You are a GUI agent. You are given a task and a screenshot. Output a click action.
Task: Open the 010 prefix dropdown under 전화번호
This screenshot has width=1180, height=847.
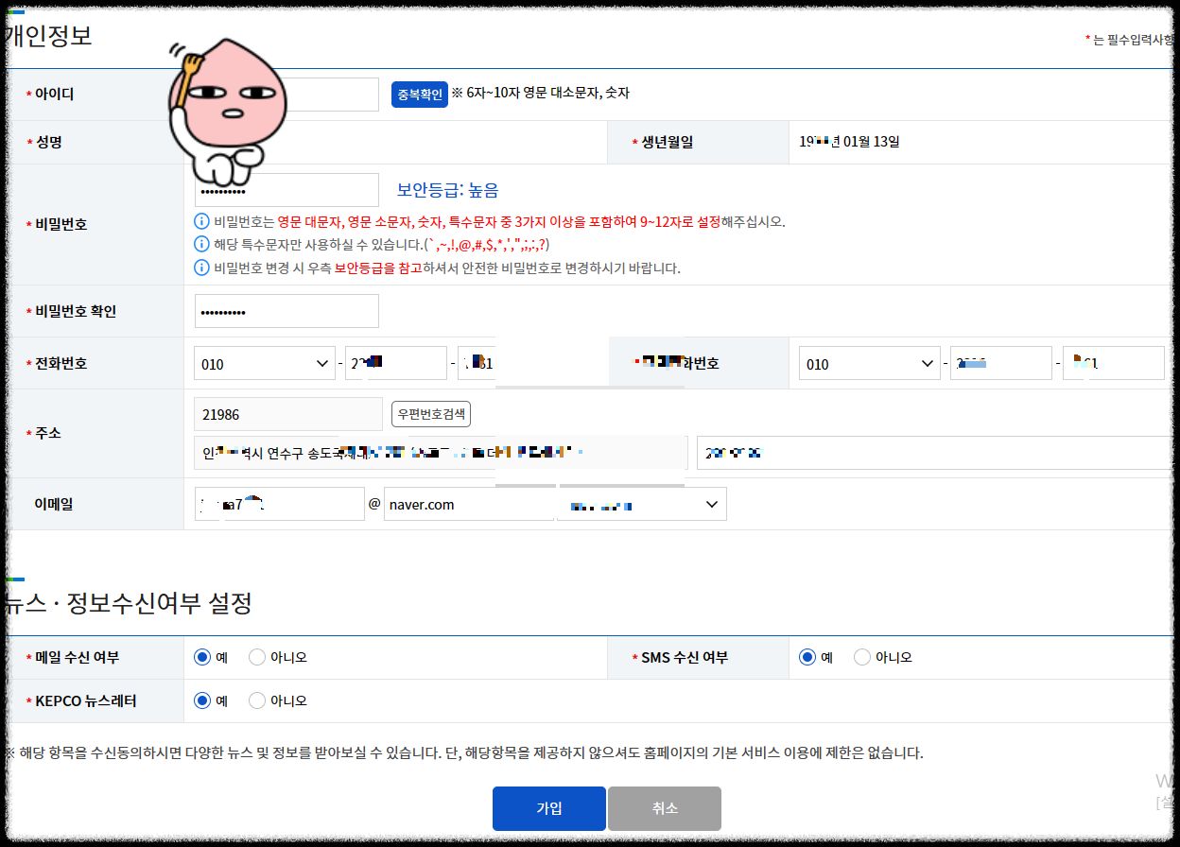[264, 362]
